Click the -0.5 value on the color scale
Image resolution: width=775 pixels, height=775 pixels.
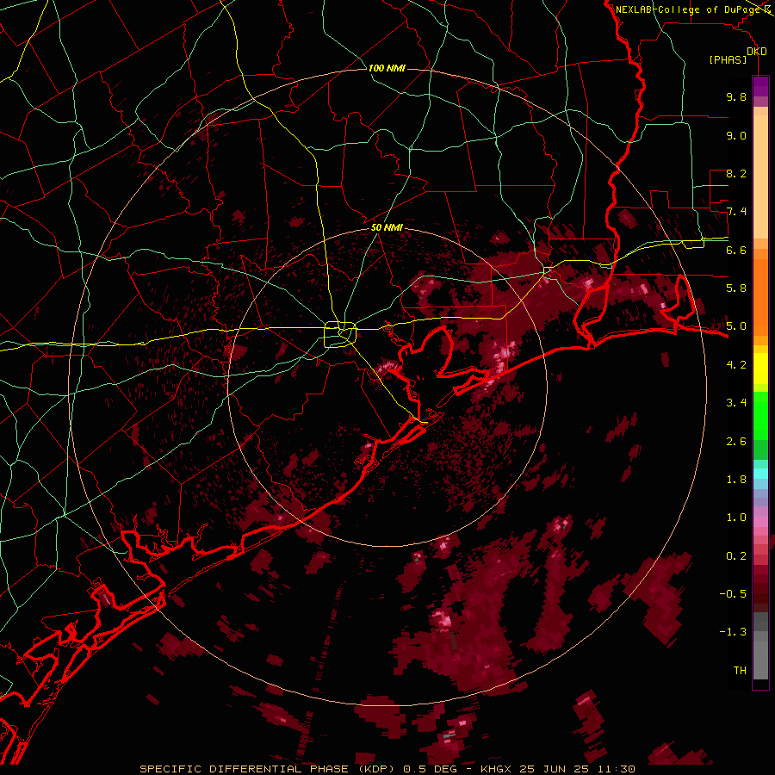[733, 594]
